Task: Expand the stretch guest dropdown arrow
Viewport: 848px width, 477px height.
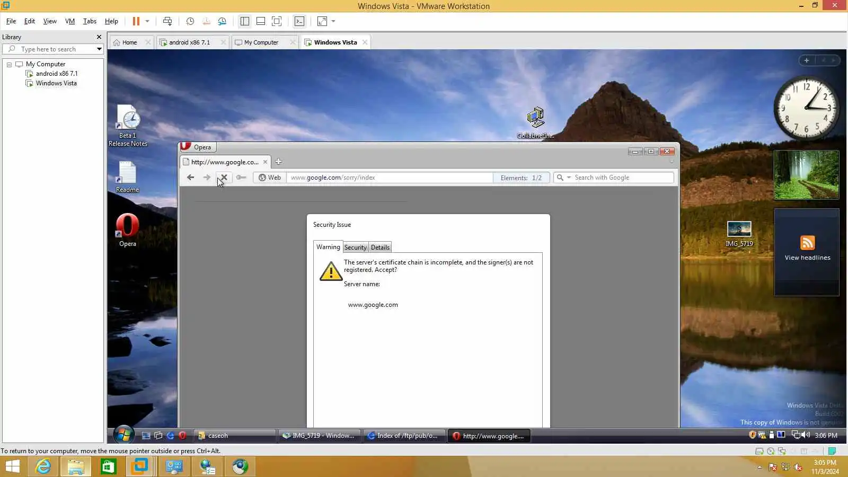Action: (333, 21)
